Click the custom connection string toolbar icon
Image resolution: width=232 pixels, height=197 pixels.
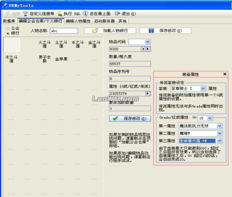26,14
